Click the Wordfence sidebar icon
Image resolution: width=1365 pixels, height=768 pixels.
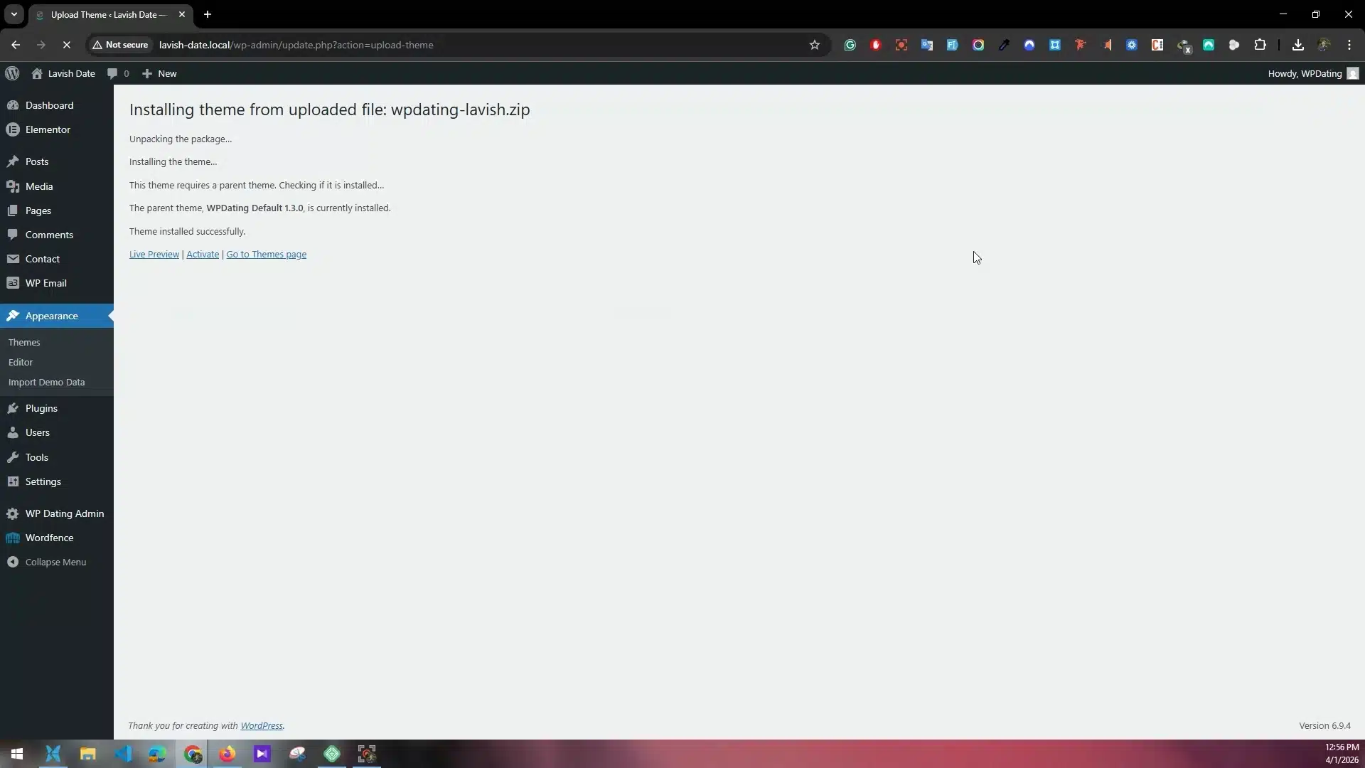click(x=13, y=538)
